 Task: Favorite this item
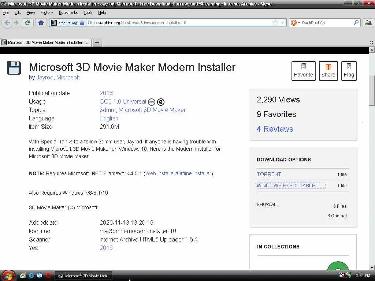303,71
